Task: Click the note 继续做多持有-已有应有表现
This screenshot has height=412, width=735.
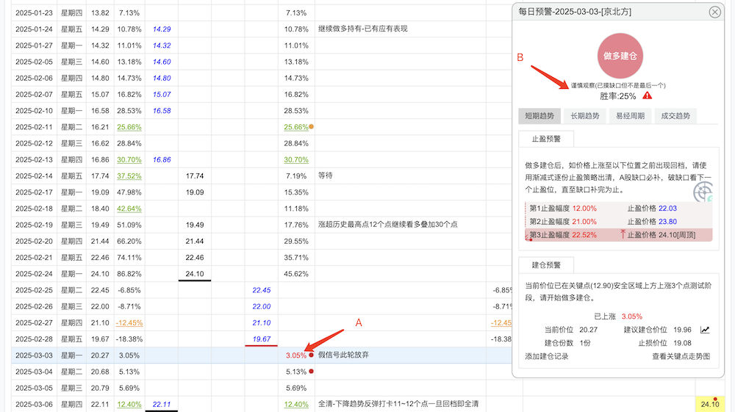Action: (363, 29)
